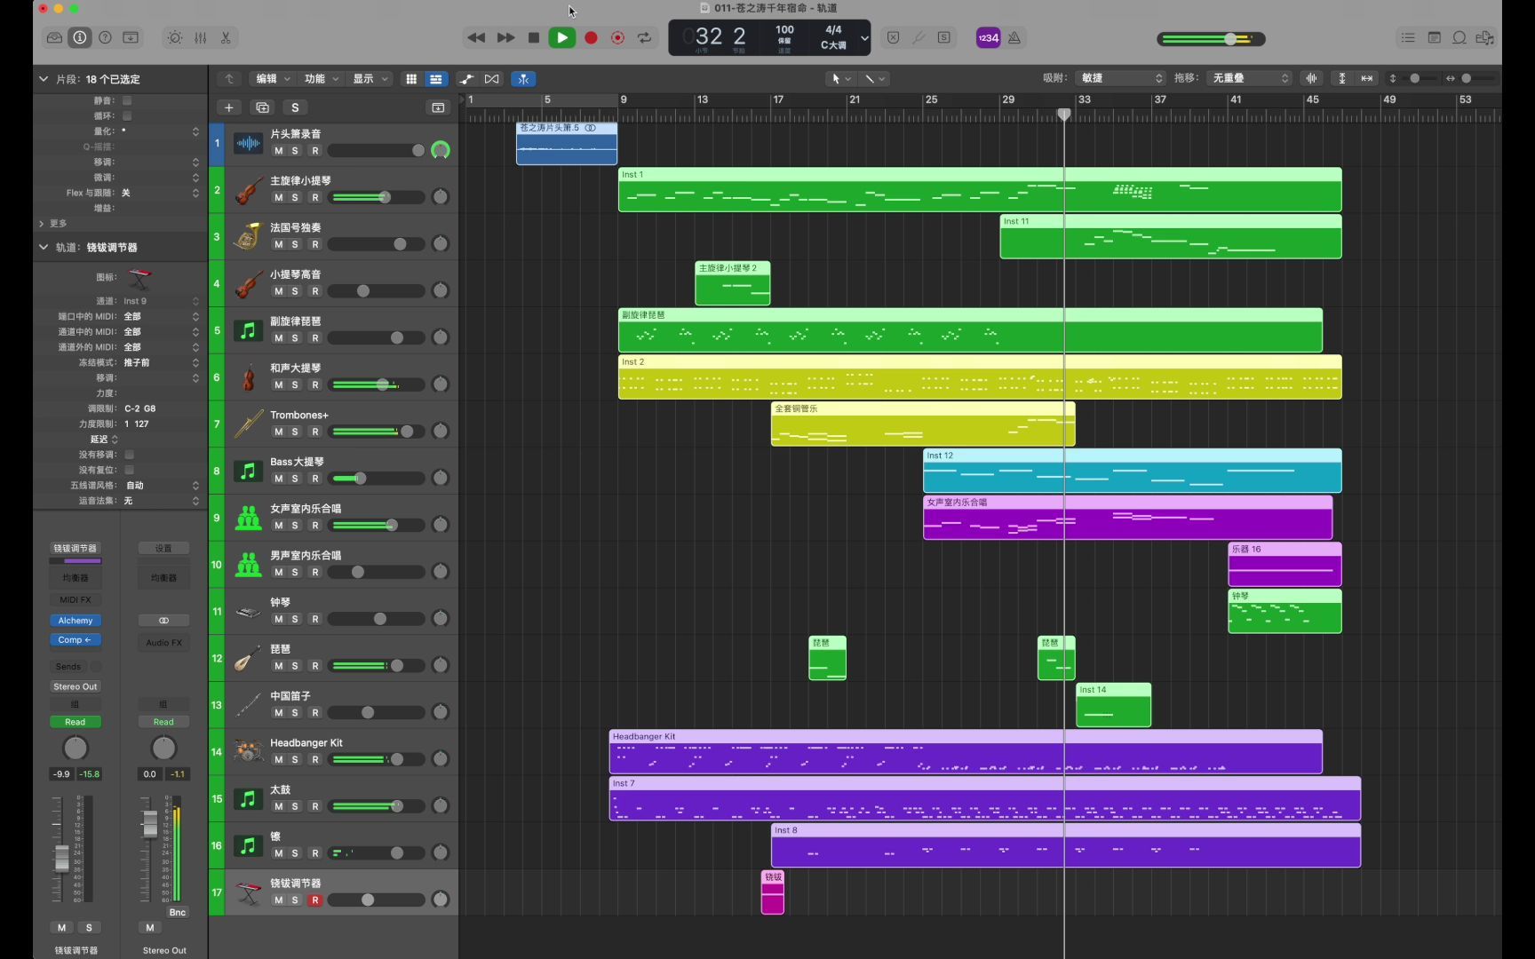Open the Note Pads icon

coord(1434,37)
